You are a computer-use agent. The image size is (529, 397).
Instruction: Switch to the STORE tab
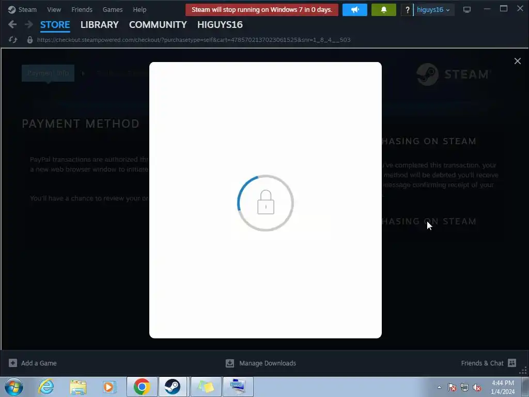[55, 25]
